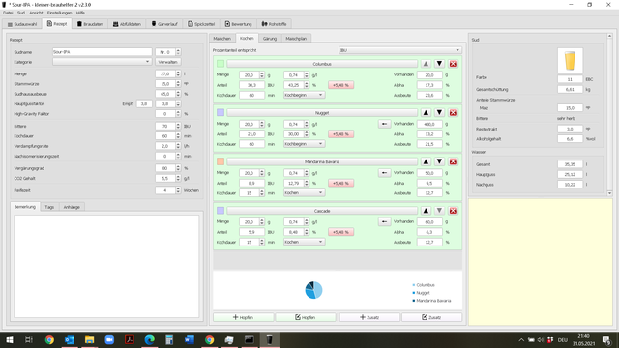
Task: Open the Prozentanteil entspricht IBU dropdown
Action: 399,50
